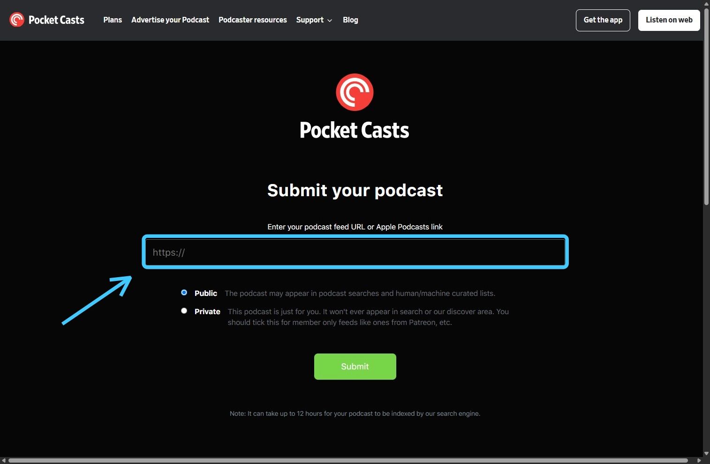Focus the podcast feed URL input field
710x464 pixels.
click(x=355, y=252)
